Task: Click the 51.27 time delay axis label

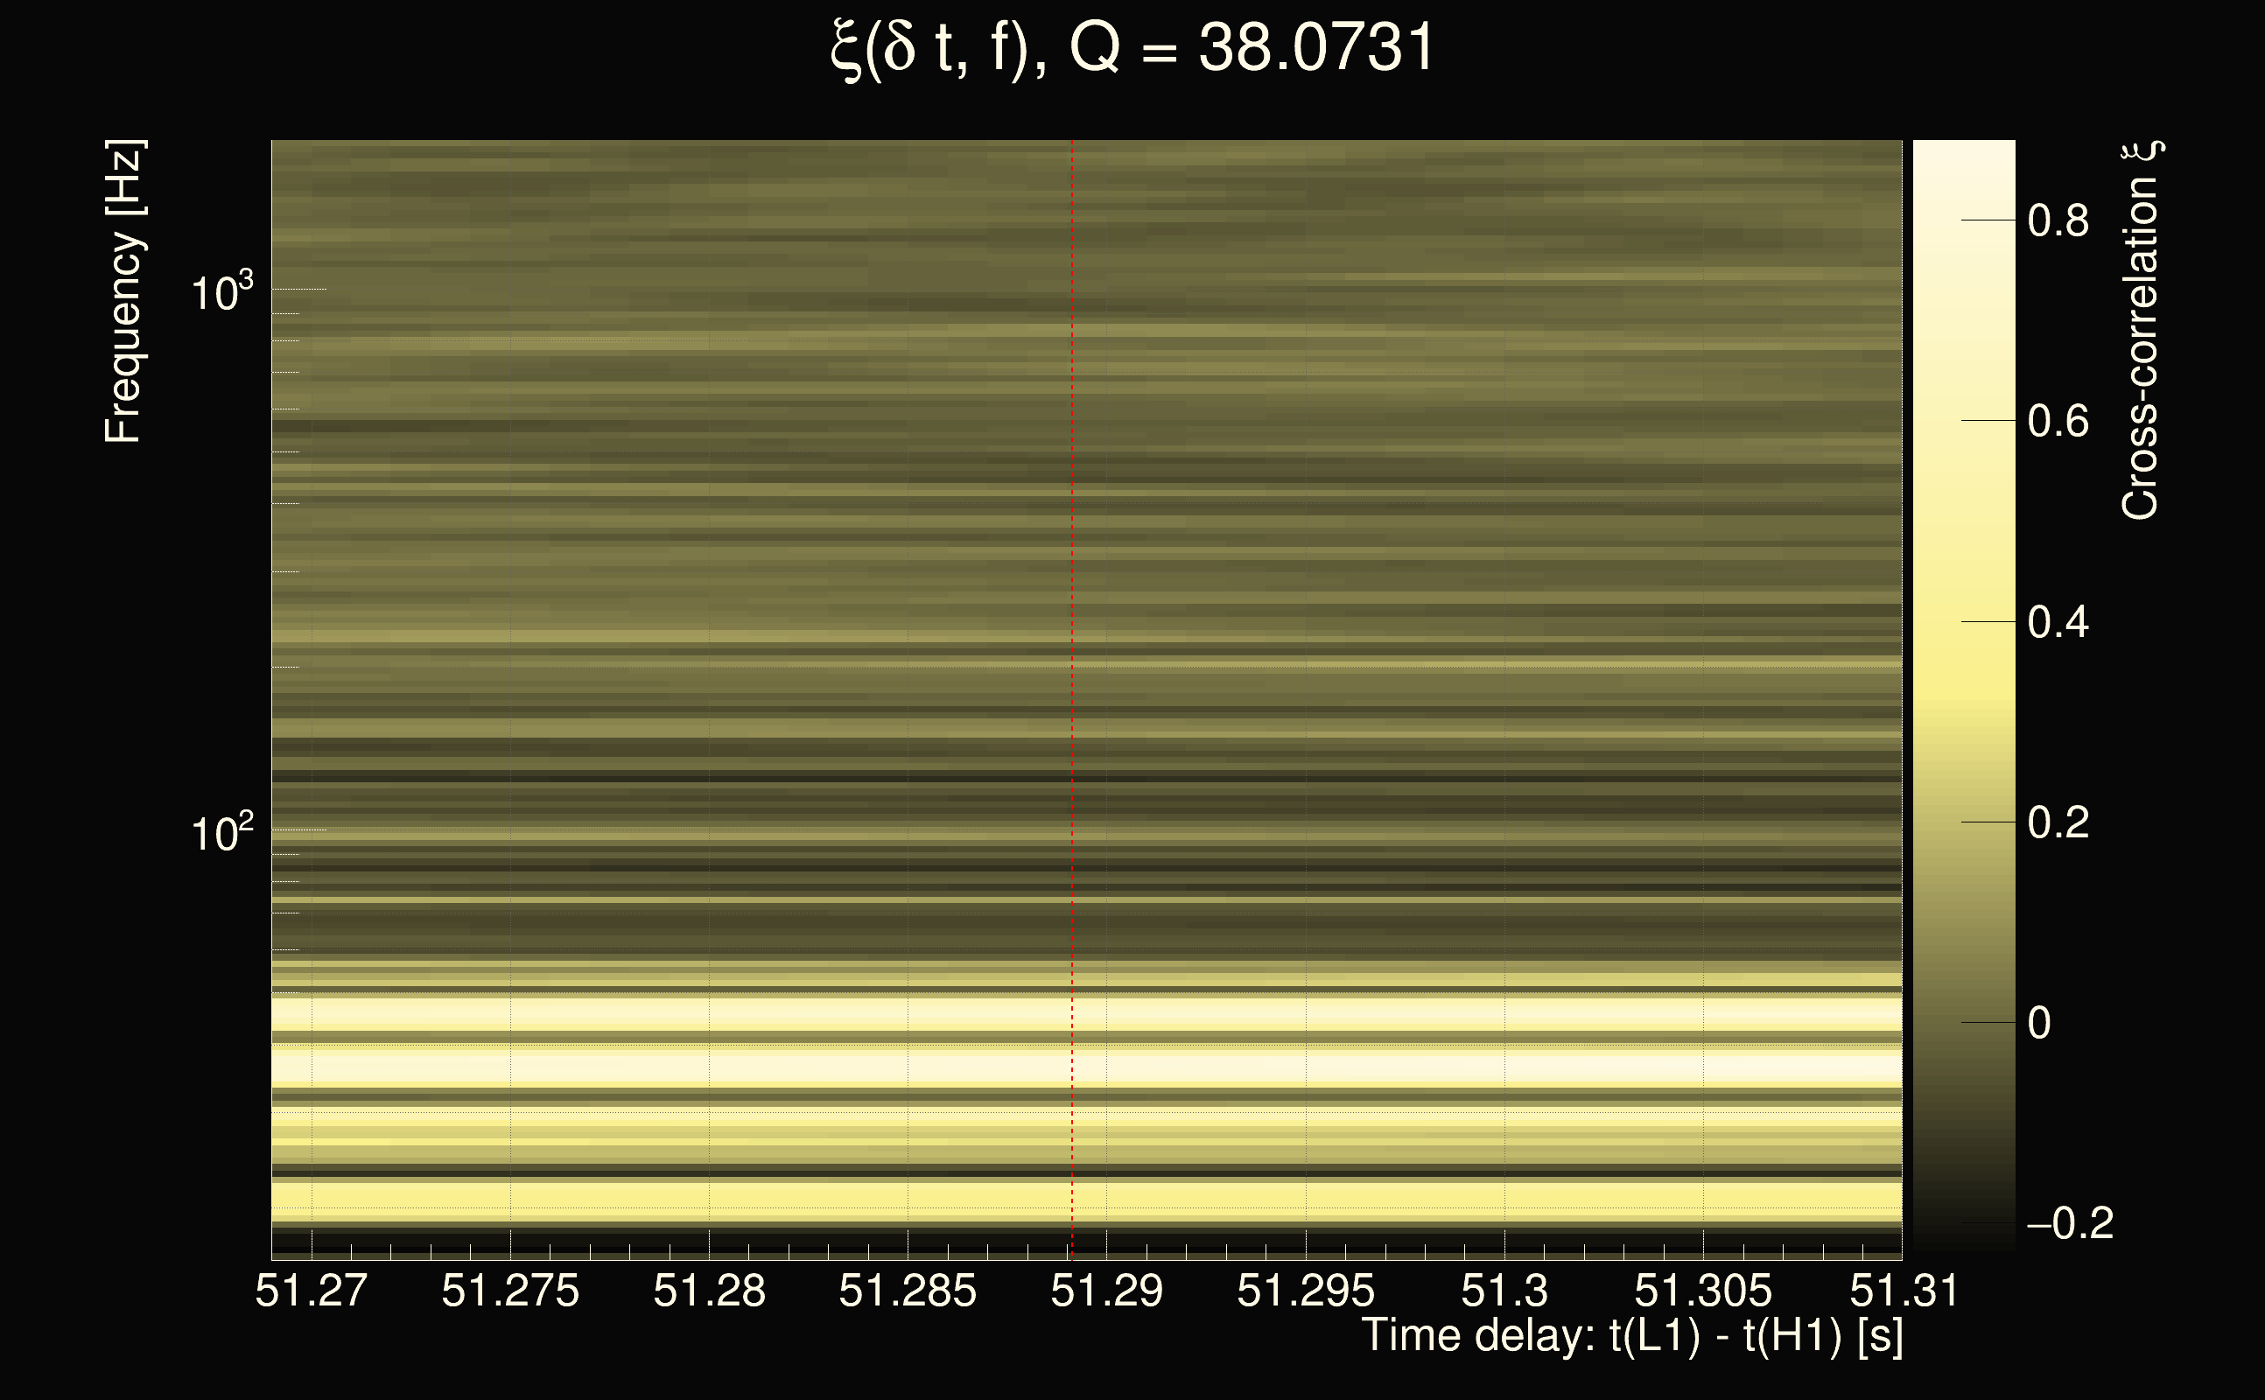Action: tap(312, 1291)
